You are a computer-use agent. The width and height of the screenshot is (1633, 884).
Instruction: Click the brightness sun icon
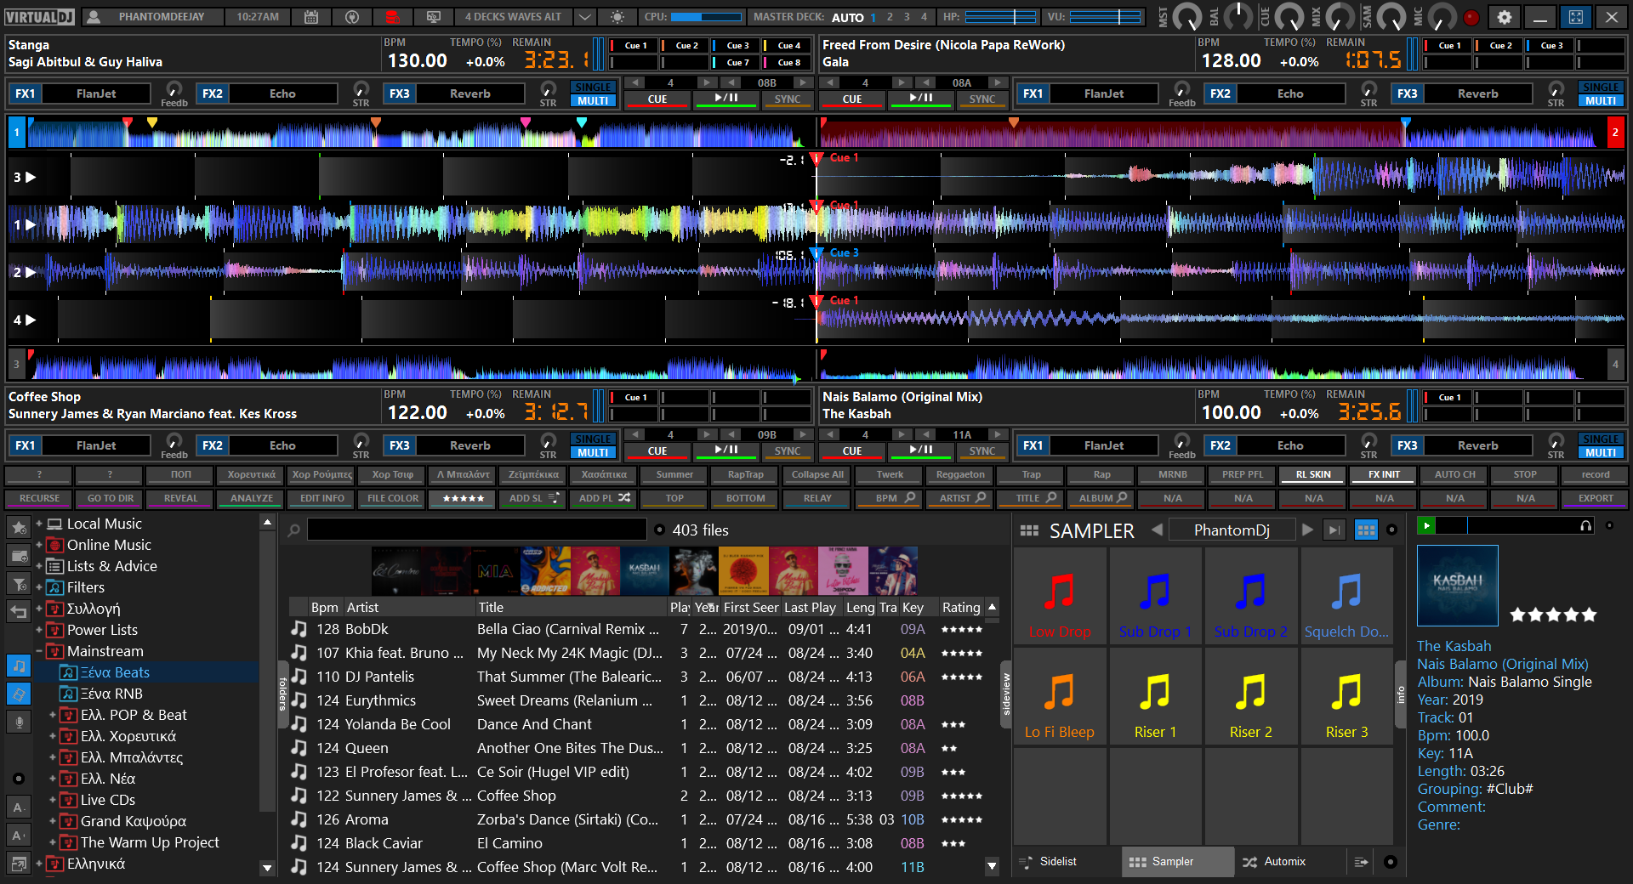(617, 17)
